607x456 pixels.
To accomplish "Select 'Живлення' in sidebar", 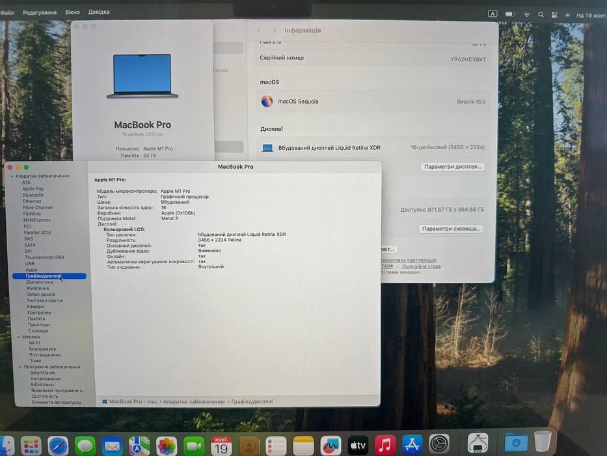I will (38, 289).
